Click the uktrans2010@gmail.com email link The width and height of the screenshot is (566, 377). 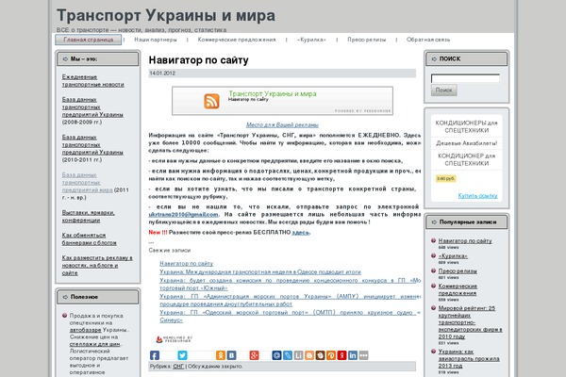pyautogui.click(x=183, y=214)
